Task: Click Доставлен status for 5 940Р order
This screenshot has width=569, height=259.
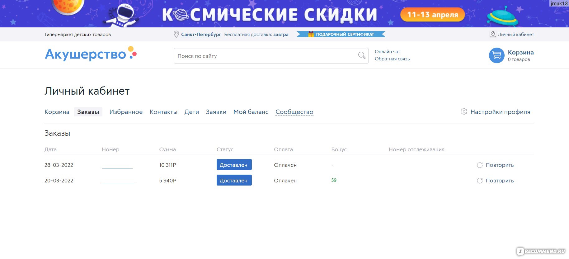Action: (x=234, y=180)
